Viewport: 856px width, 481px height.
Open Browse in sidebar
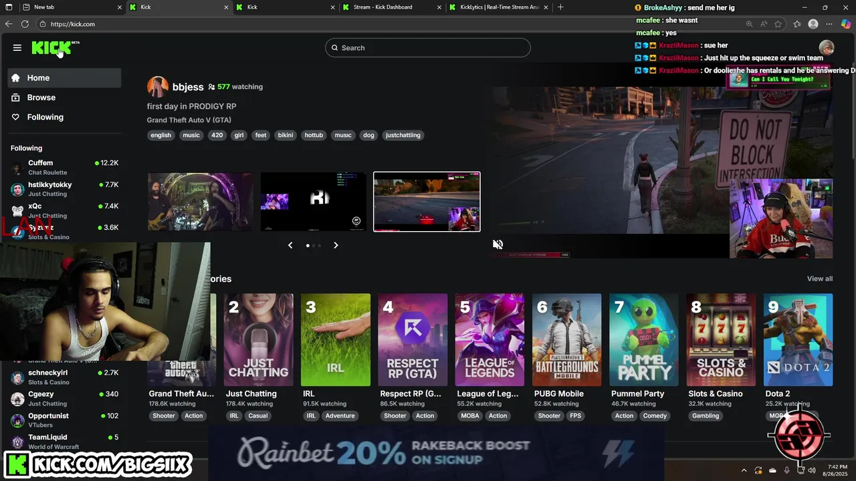[x=64, y=98]
